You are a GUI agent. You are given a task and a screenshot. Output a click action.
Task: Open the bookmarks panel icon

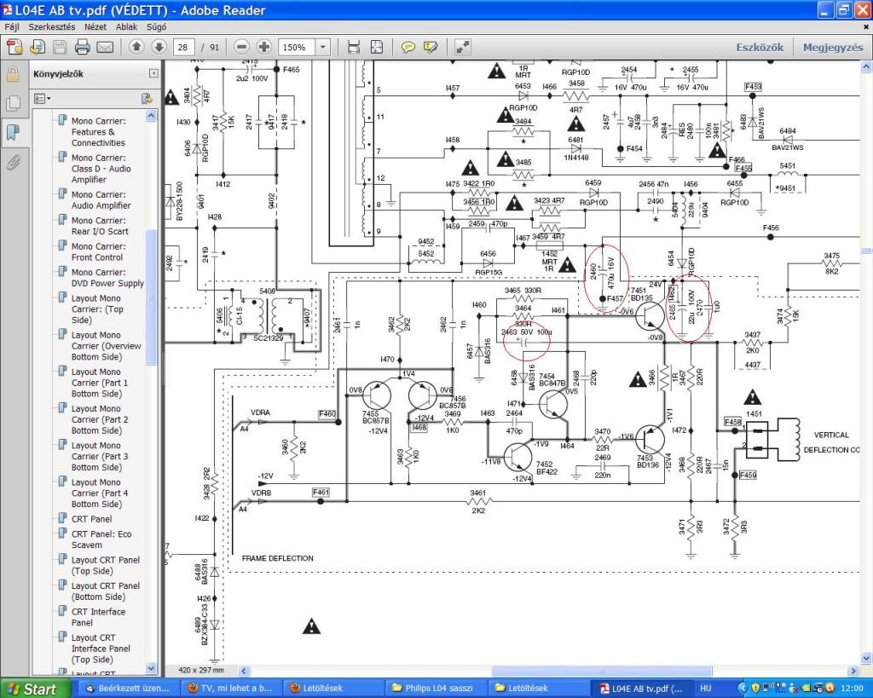tap(13, 132)
